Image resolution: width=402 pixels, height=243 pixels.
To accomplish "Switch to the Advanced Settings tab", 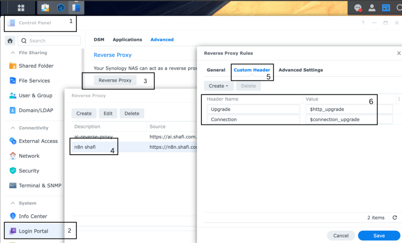I will click(x=301, y=70).
